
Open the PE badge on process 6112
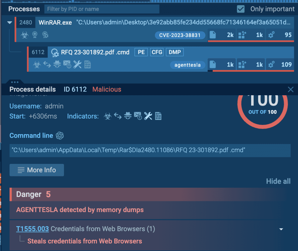pyautogui.click(x=141, y=52)
